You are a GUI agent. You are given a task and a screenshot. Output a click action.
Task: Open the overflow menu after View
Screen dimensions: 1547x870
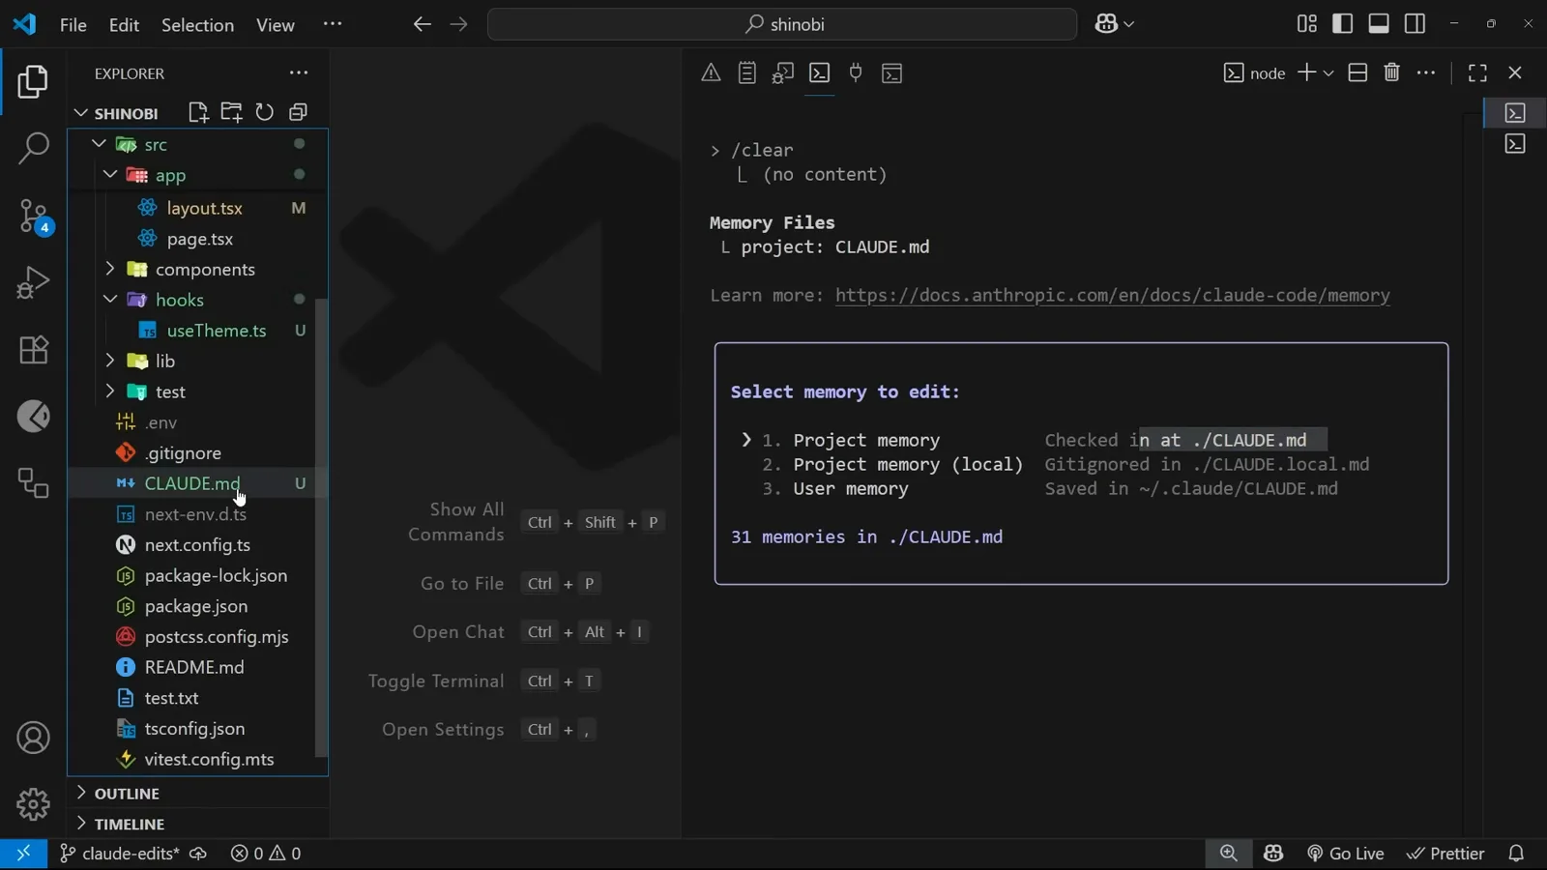click(x=333, y=24)
